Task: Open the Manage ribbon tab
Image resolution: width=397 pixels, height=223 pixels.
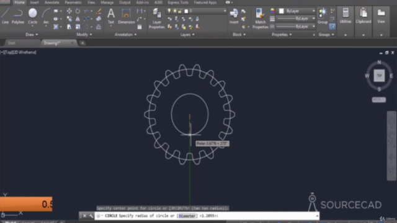Action: click(x=107, y=2)
